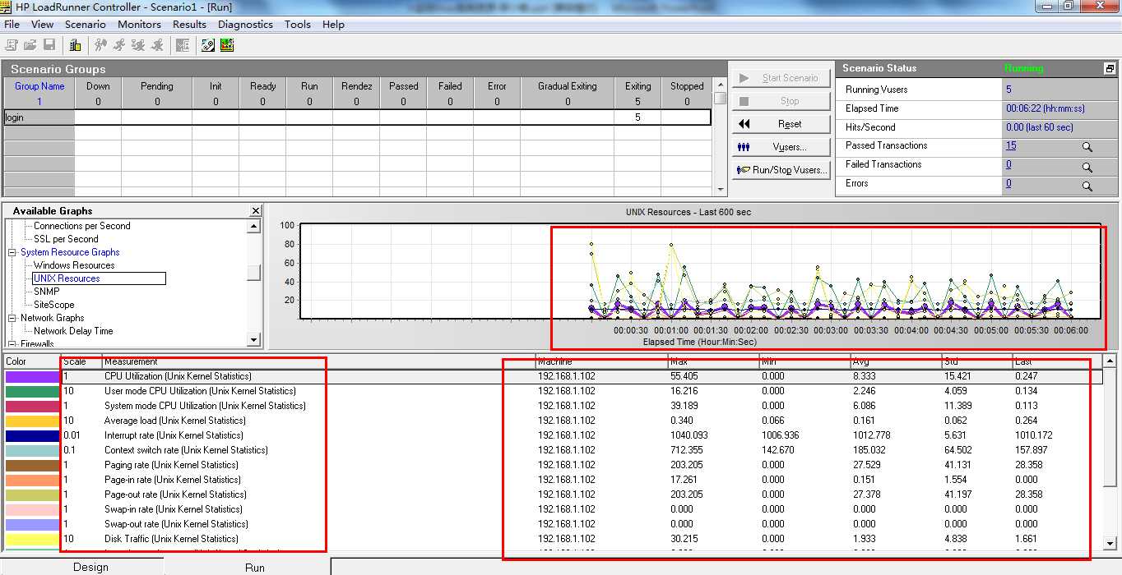The image size is (1122, 575).
Task: Switch to the Design tab
Action: (90, 567)
